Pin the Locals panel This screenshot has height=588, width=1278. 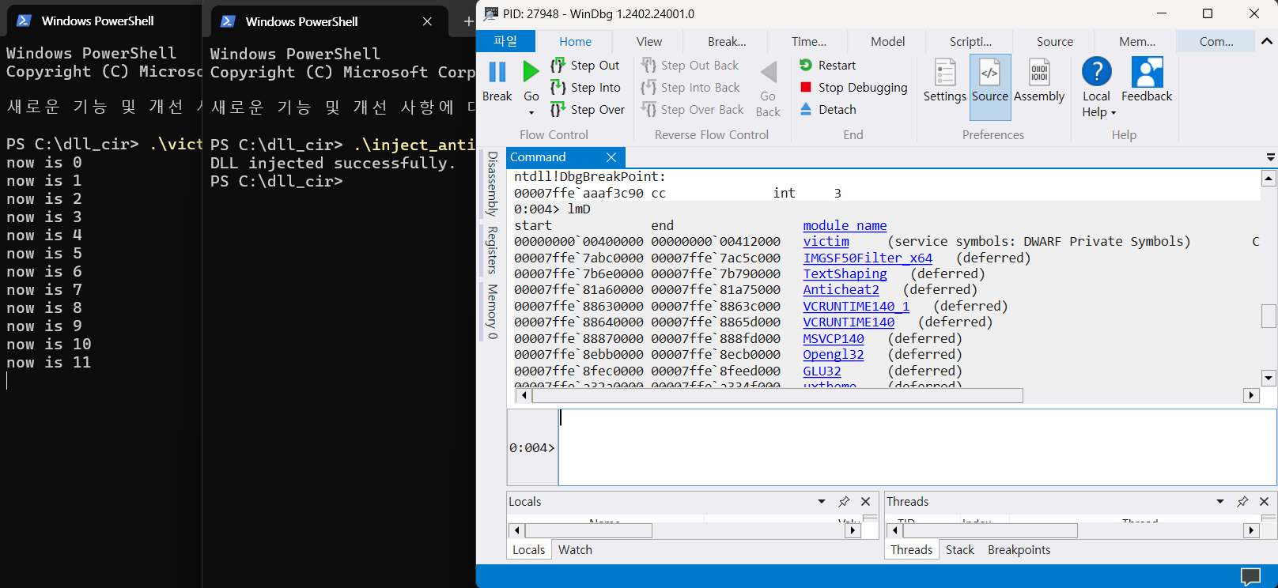[844, 502]
